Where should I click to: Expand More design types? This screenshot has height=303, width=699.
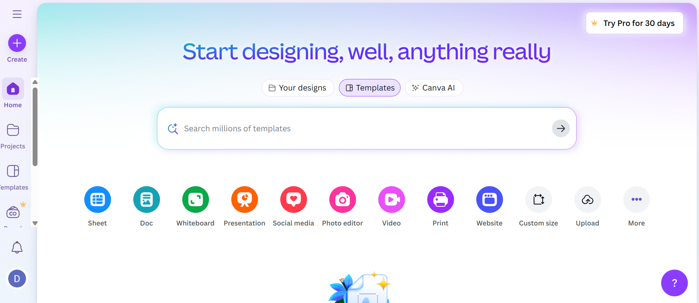(636, 200)
